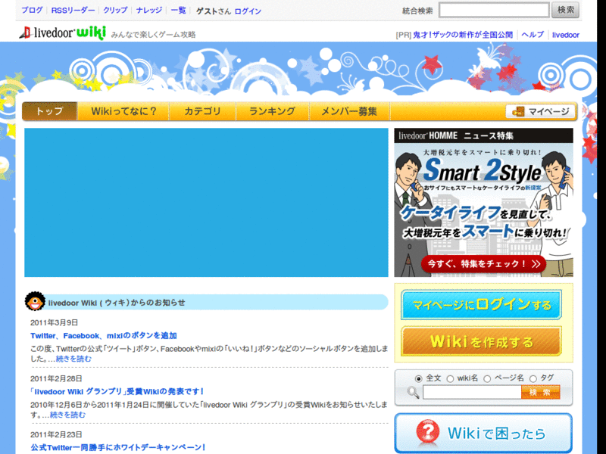Image resolution: width=606 pixels, height=454 pixels.
Task: Click the マイページにログインする button
Action: [481, 305]
